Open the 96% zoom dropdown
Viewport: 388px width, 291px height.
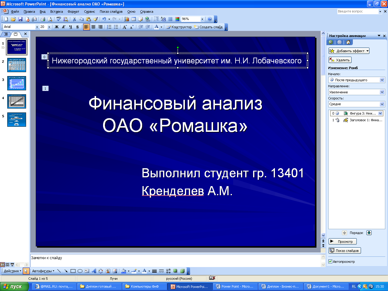pos(202,19)
